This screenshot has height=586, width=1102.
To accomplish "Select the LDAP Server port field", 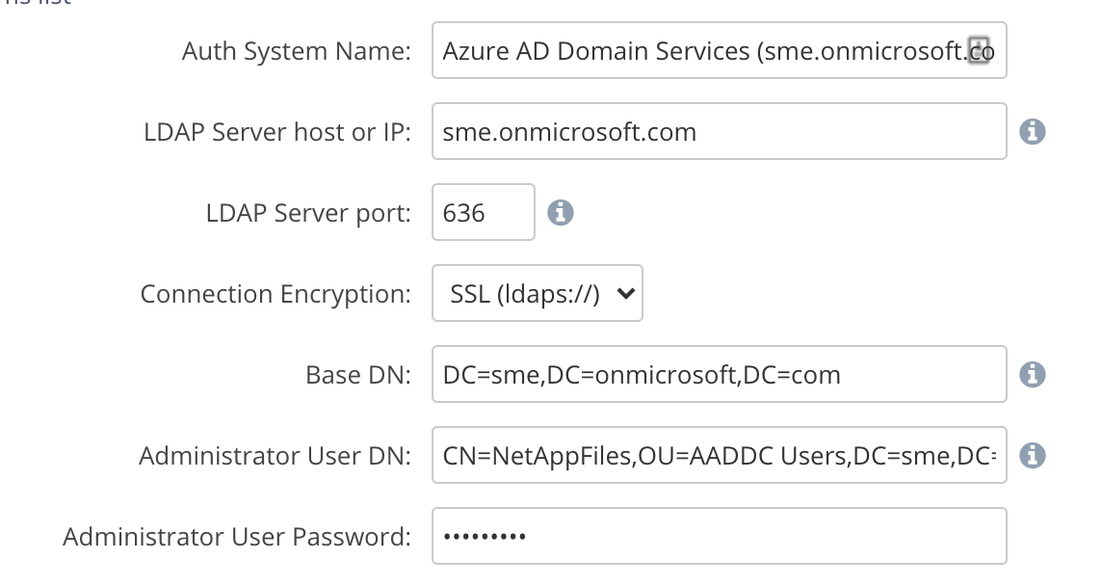I will pyautogui.click(x=484, y=212).
